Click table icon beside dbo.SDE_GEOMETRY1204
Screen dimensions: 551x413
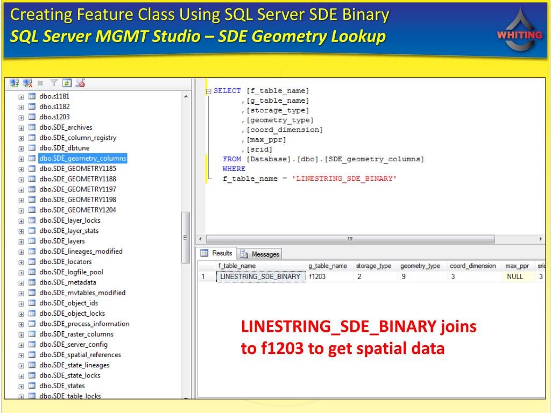pos(32,210)
